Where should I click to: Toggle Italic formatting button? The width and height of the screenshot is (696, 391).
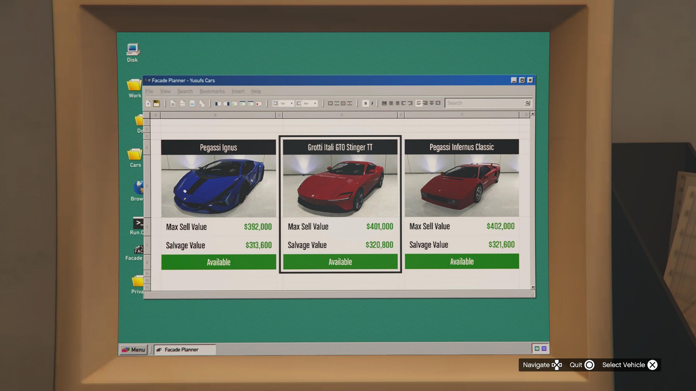372,103
